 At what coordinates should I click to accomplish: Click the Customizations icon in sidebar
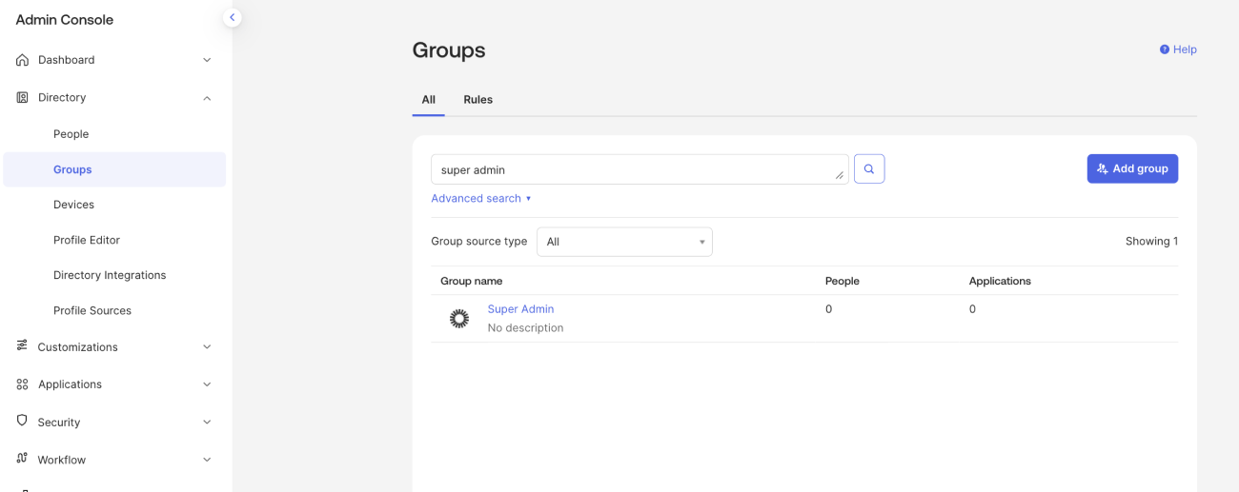click(23, 346)
